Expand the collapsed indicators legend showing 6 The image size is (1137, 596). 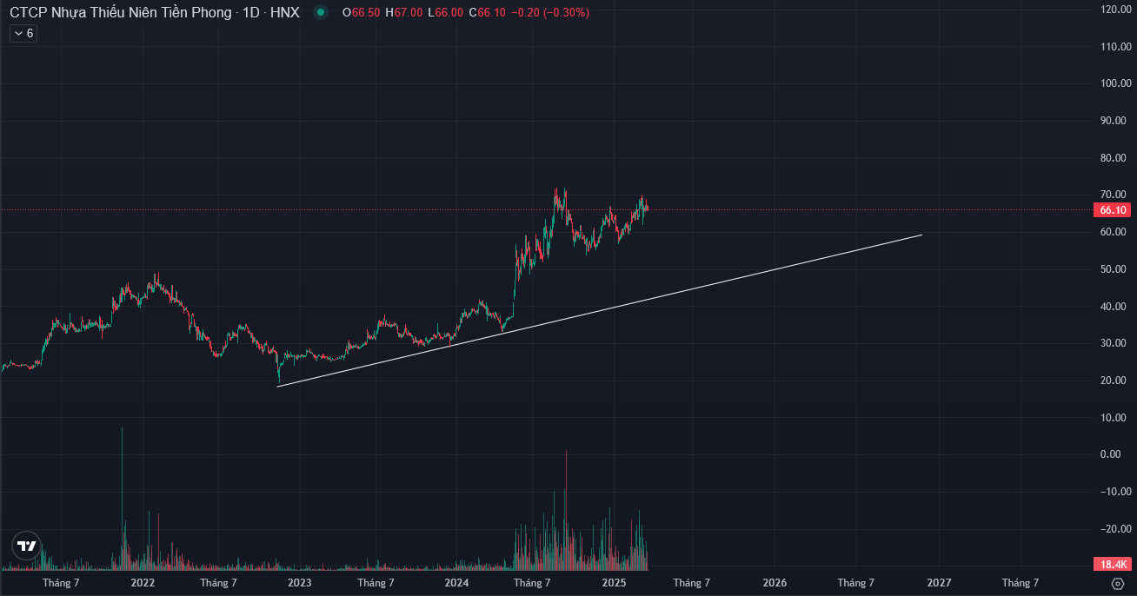[23, 33]
